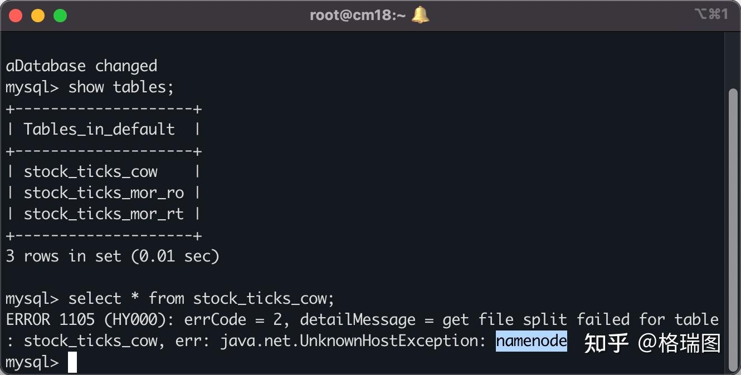
Task: Click the Tables_in_default column header
Action: pos(99,130)
